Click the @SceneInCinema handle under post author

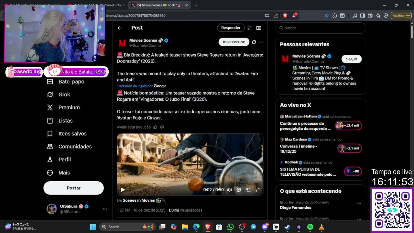point(145,46)
